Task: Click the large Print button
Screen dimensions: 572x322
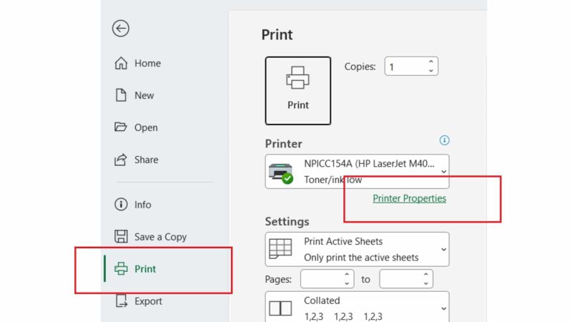Action: pyautogui.click(x=298, y=91)
